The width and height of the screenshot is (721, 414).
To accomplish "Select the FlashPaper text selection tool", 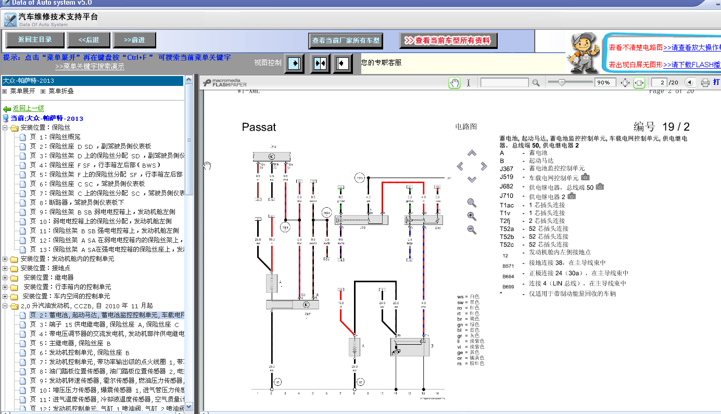I will (468, 83).
